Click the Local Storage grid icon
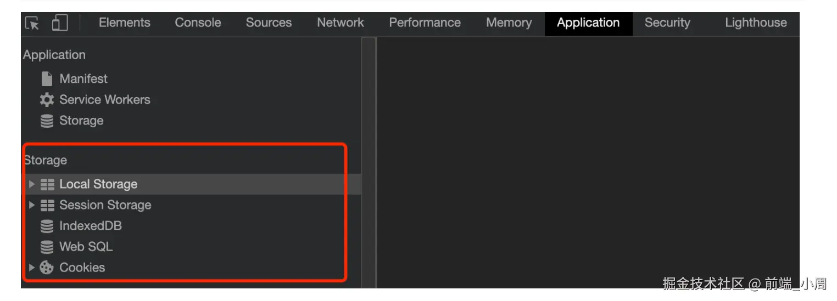Viewport: 837px width, 301px height. tap(47, 184)
